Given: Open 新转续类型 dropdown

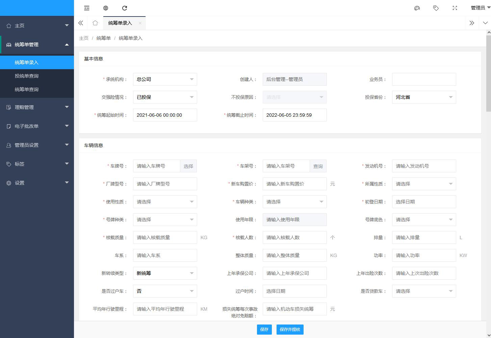Looking at the screenshot, I should point(165,273).
